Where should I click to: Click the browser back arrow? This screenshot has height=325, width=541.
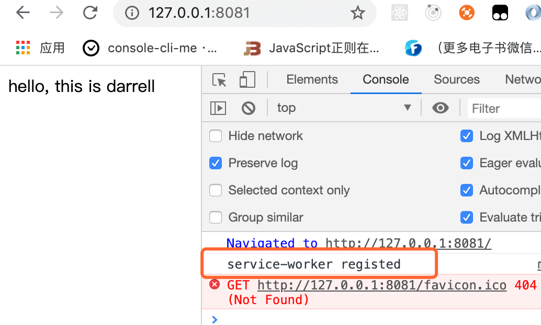tap(23, 13)
